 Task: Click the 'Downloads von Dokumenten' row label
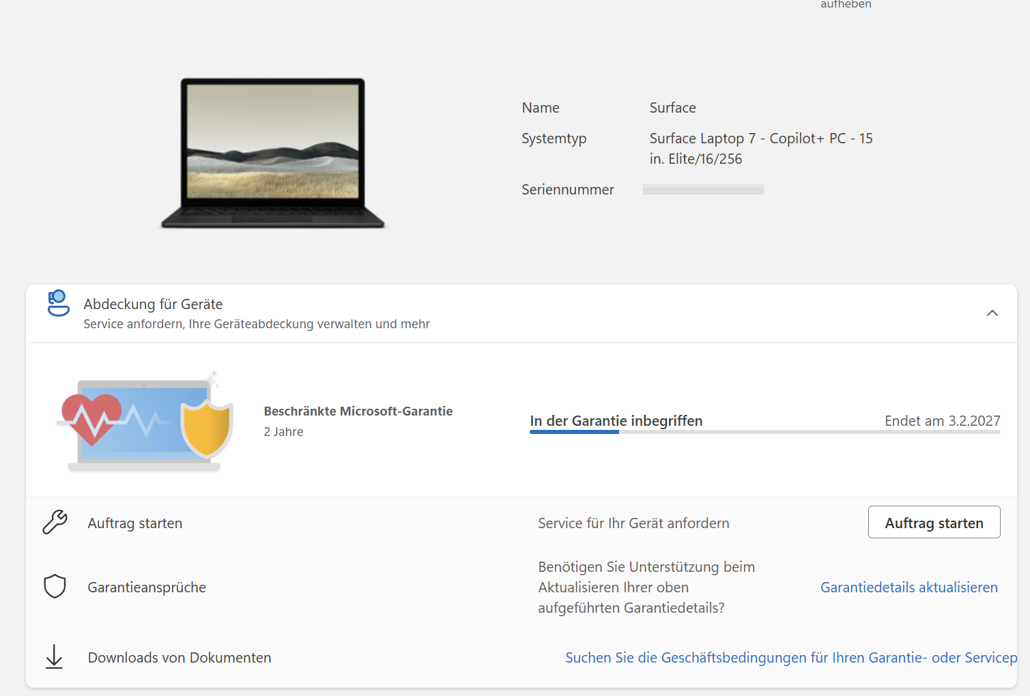point(180,658)
